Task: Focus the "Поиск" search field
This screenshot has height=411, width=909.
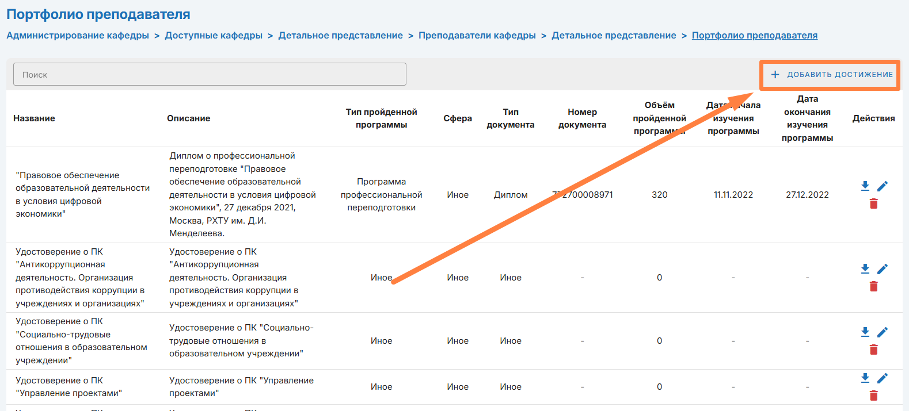Action: pyautogui.click(x=210, y=74)
